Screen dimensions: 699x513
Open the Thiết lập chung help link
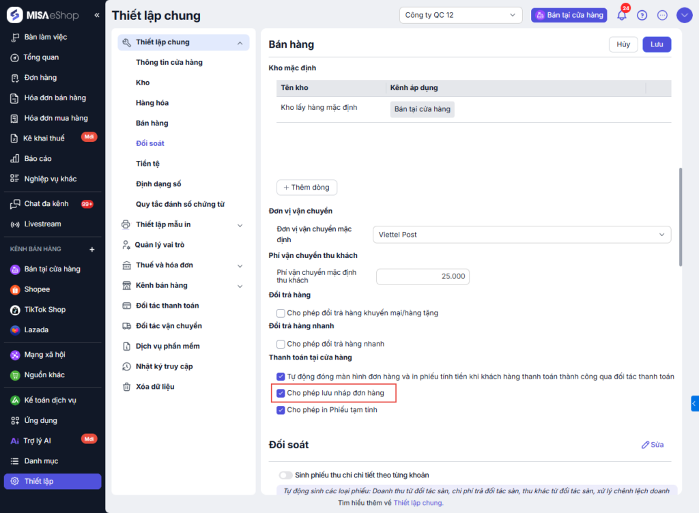pos(418,503)
